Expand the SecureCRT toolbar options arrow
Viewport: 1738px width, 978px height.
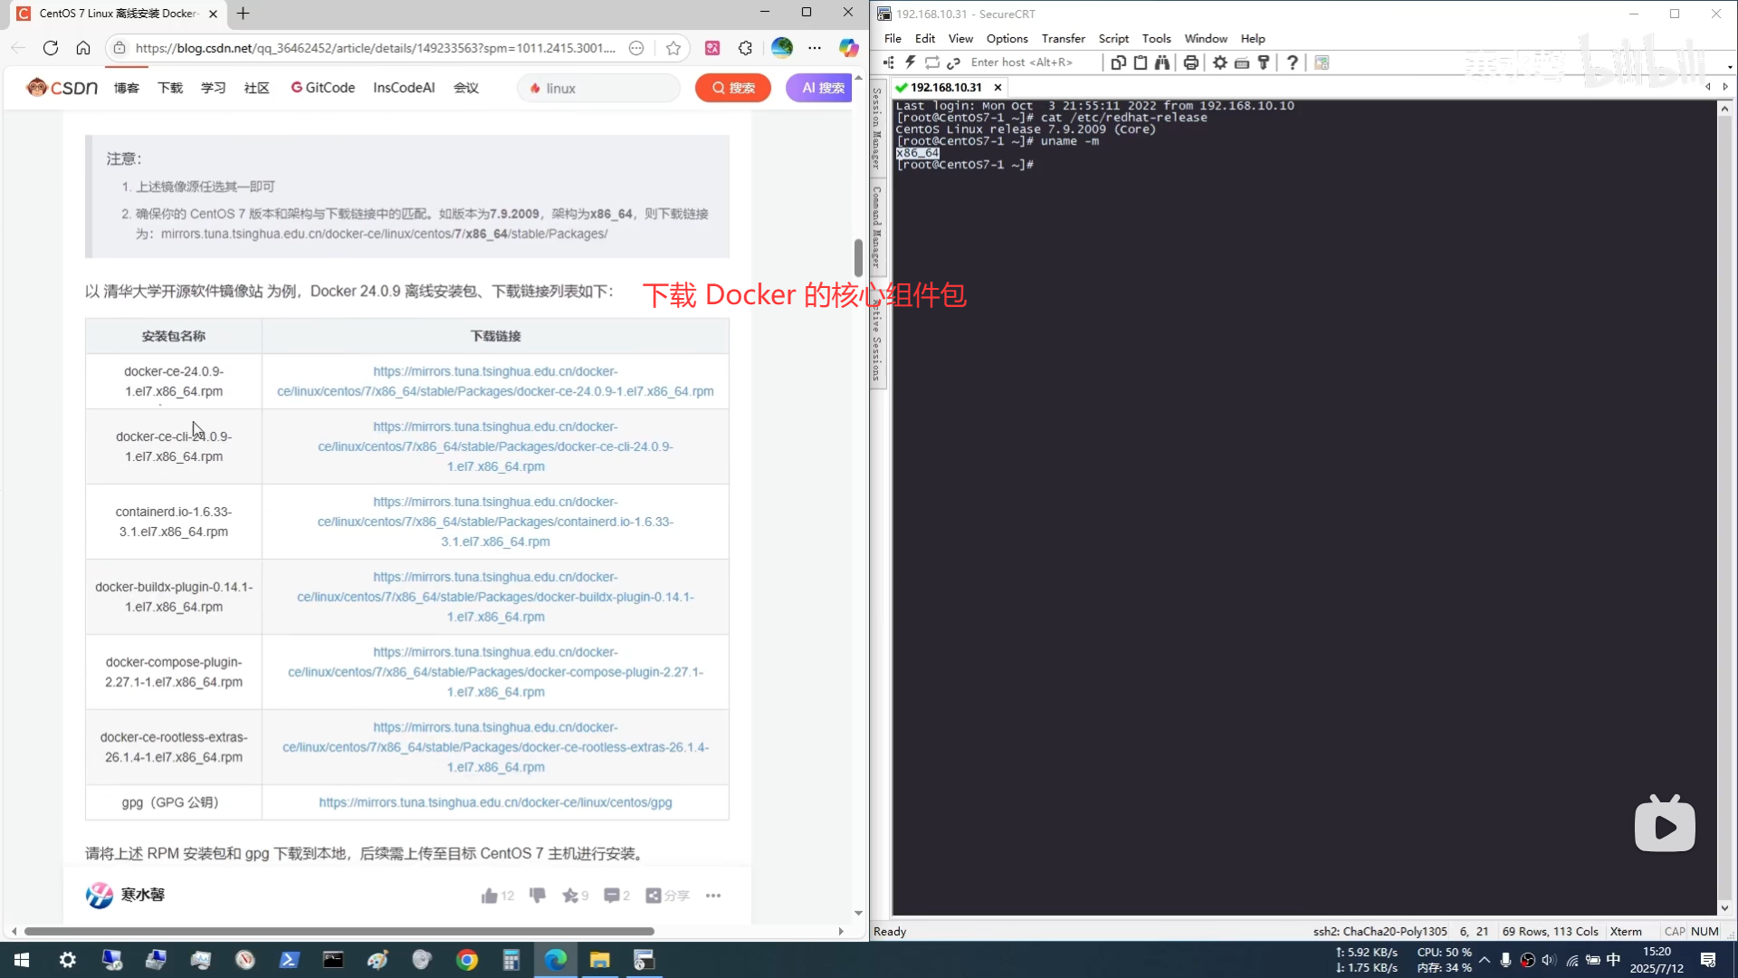[x=1730, y=67]
